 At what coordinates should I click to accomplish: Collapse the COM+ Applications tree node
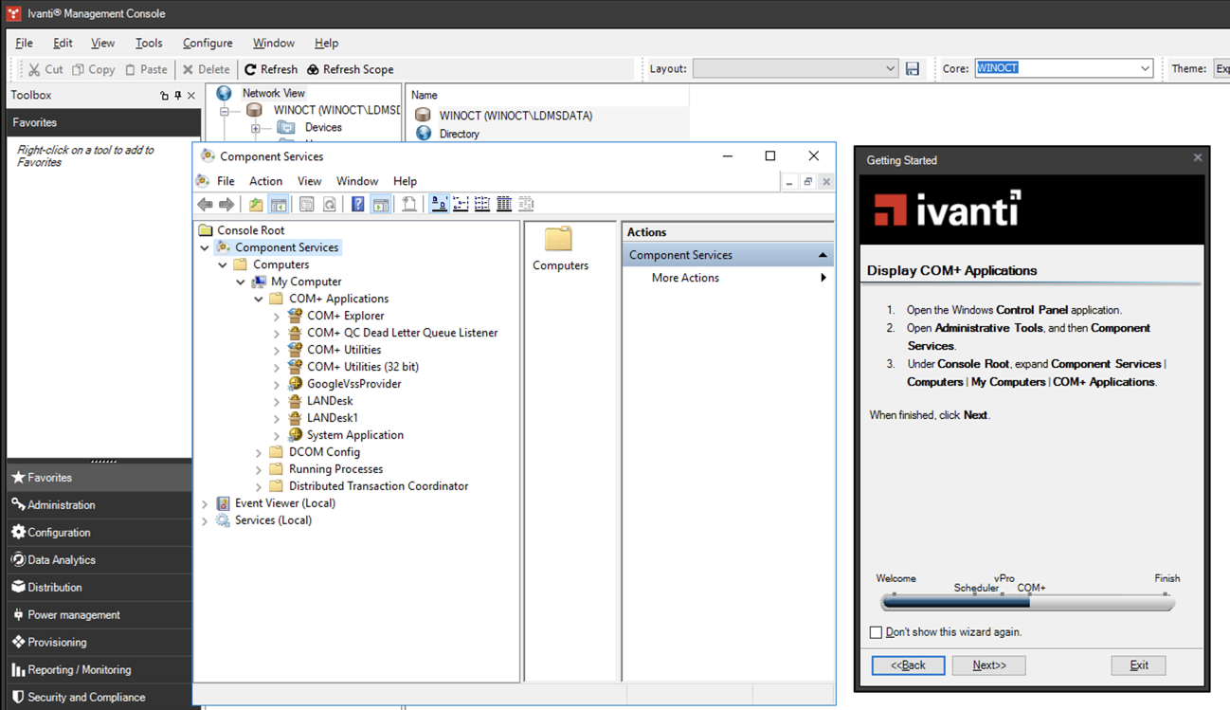tap(259, 299)
